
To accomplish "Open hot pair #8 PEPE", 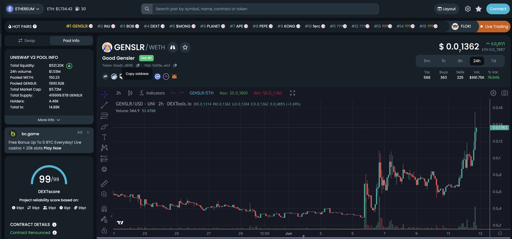I will pyautogui.click(x=263, y=26).
